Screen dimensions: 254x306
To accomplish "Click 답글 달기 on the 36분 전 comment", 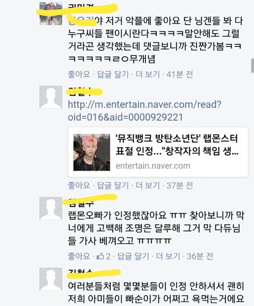I will pos(133,256).
